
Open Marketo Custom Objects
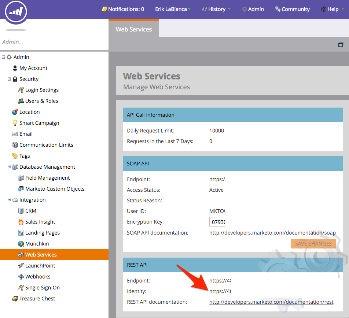(x=55, y=189)
